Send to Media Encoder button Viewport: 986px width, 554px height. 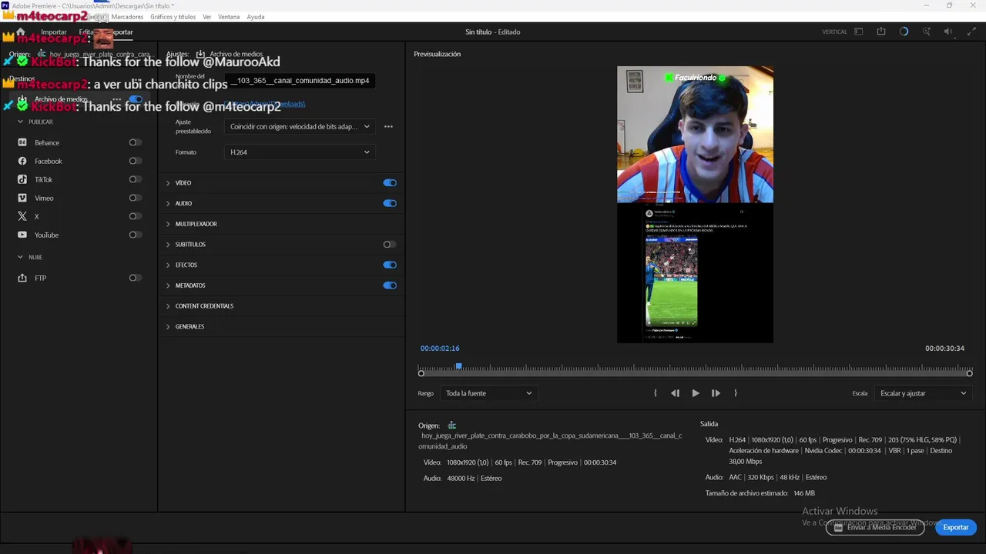point(875,527)
